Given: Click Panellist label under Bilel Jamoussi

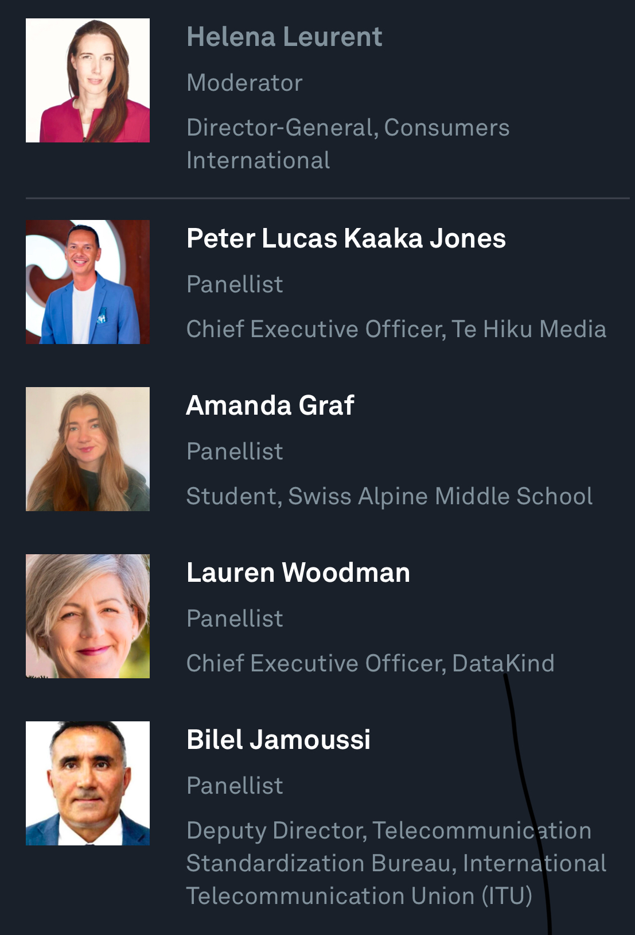Looking at the screenshot, I should tap(235, 786).
